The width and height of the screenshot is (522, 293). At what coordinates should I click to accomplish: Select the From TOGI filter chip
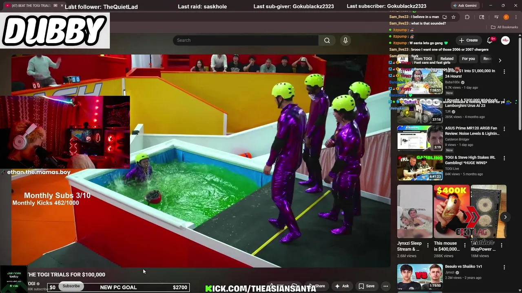422,59
